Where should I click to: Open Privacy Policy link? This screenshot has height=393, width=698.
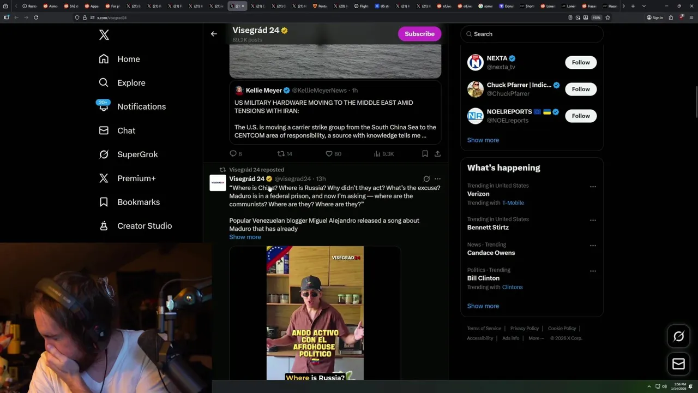(x=524, y=329)
